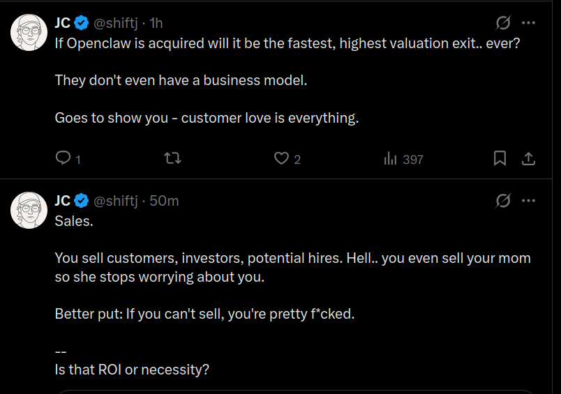Repost the Openclaw acquisition tweet
The image size is (561, 394).
coord(172,159)
